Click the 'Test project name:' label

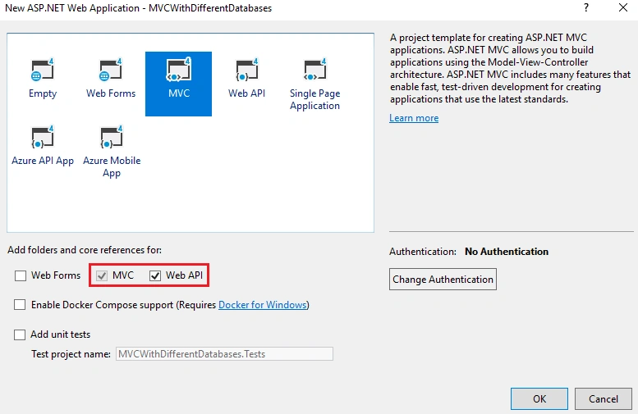pyautogui.click(x=71, y=354)
